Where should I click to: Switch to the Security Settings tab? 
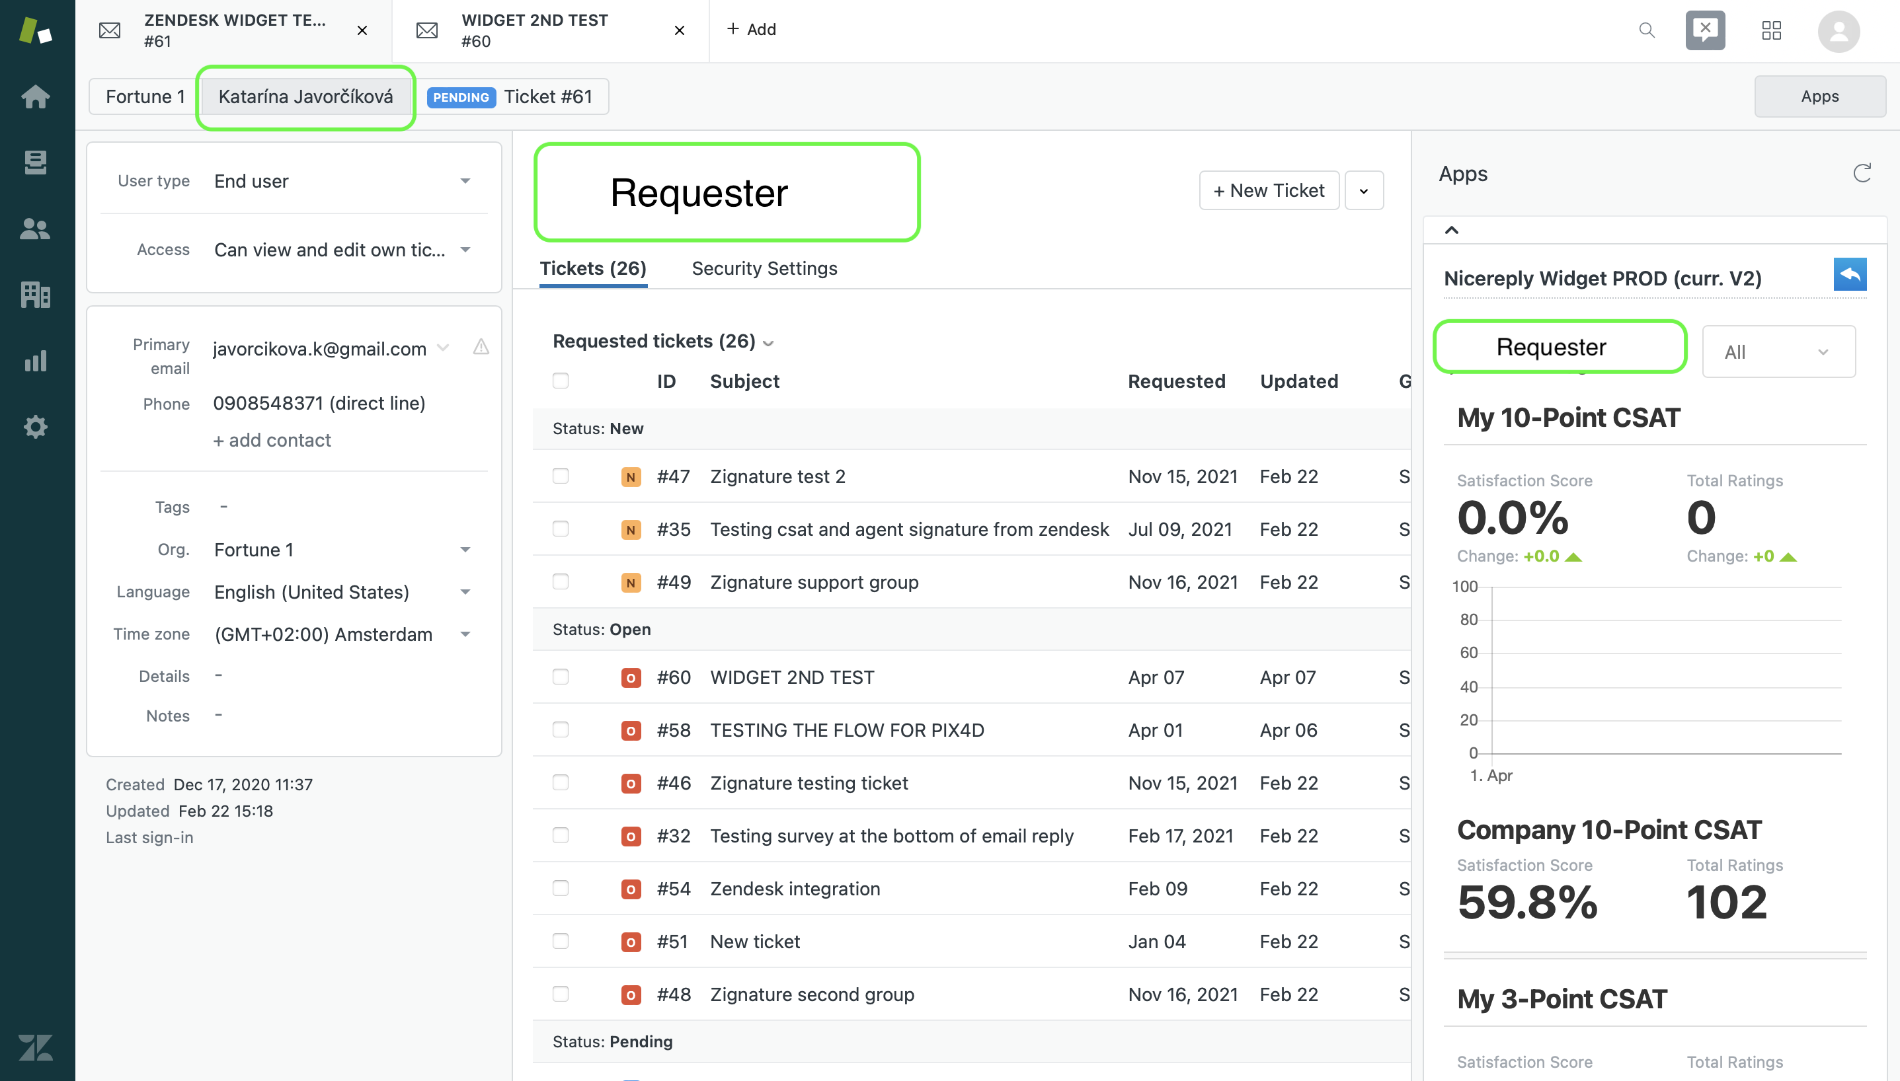pos(764,269)
